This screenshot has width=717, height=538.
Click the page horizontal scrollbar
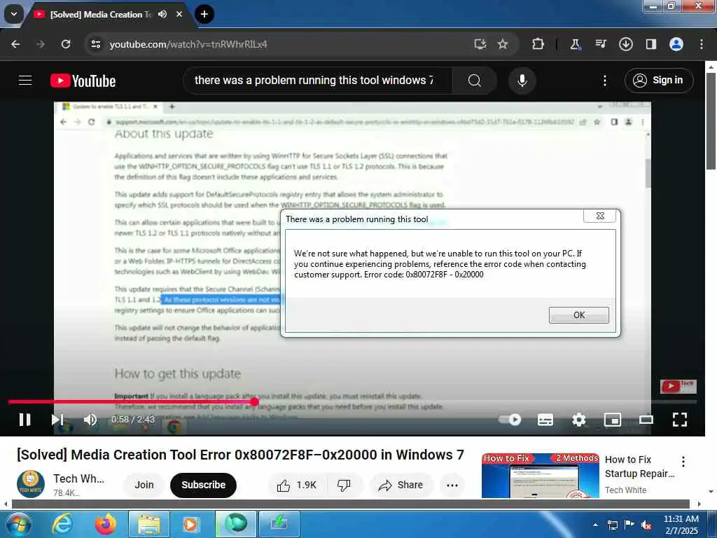click(351, 504)
